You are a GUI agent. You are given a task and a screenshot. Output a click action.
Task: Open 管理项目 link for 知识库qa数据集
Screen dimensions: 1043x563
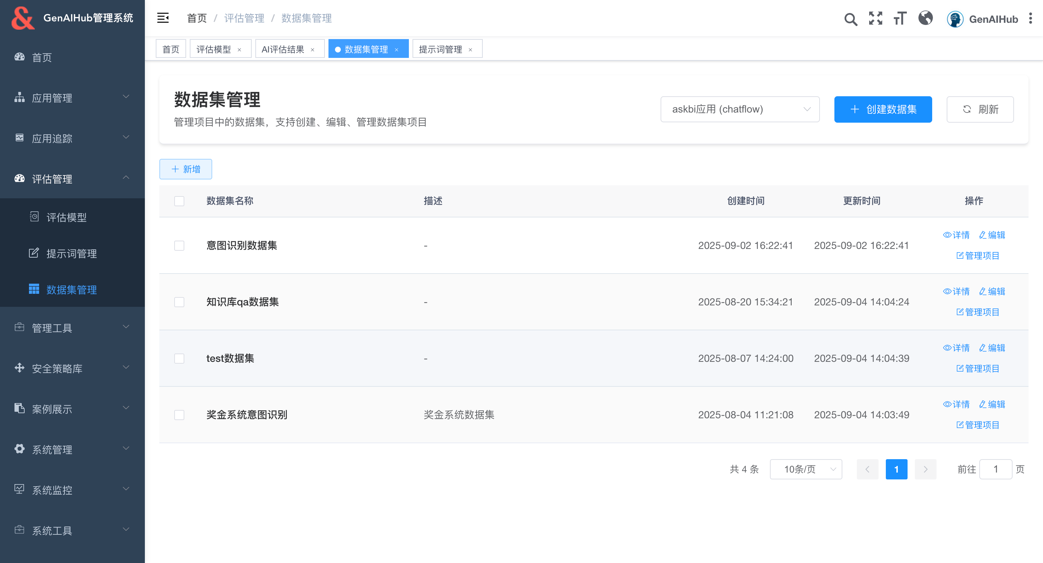977,312
